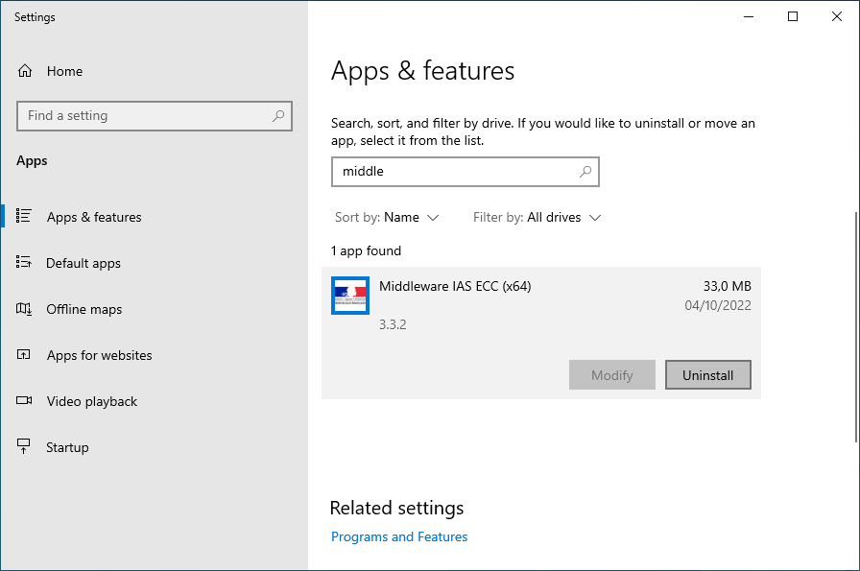Click the Middleware IAS ECC app icon
860x571 pixels.
coord(350,296)
